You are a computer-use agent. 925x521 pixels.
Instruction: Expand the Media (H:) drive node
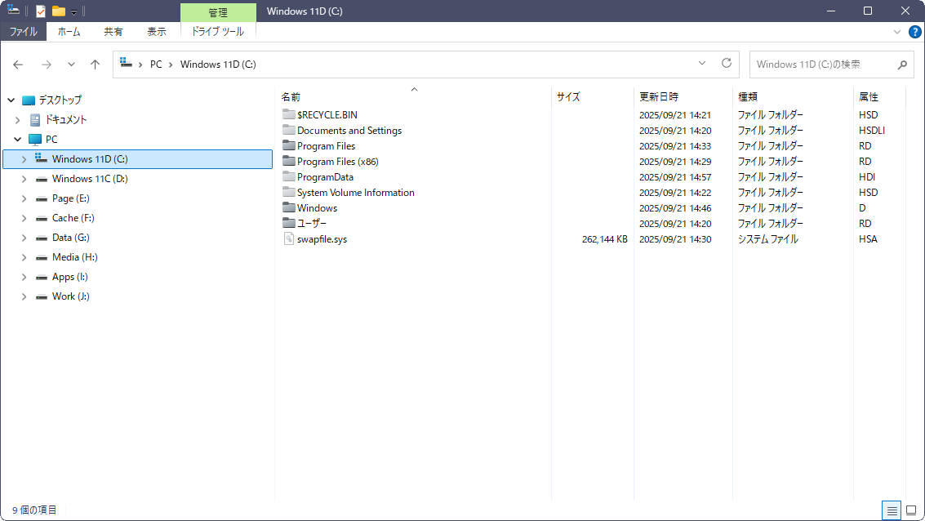[24, 257]
